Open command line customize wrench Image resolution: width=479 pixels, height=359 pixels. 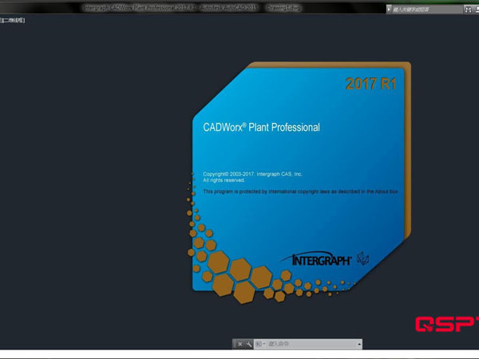pos(248,344)
